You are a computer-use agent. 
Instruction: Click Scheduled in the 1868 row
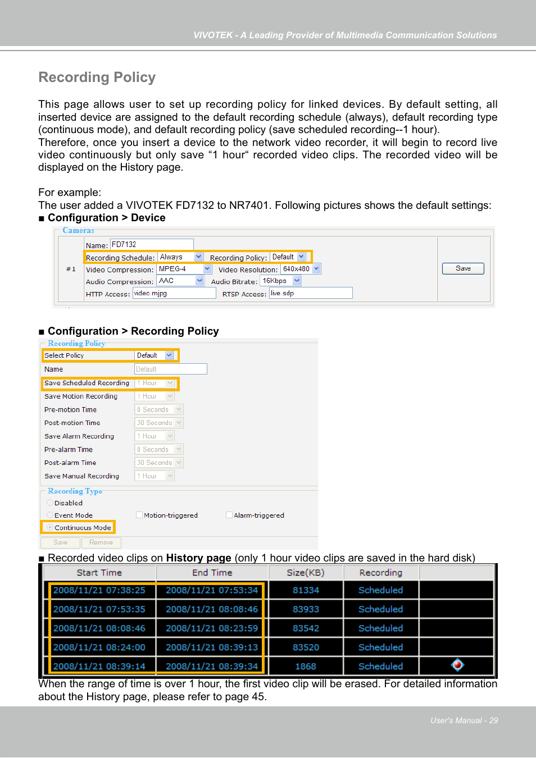click(381, 666)
